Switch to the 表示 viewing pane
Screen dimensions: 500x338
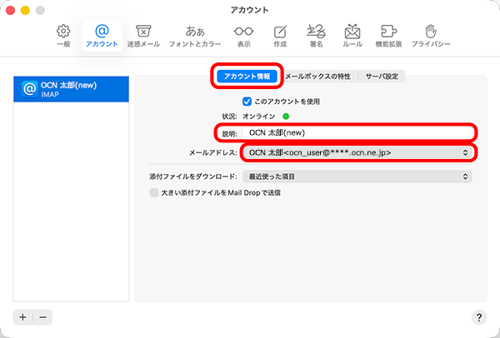pos(243,34)
